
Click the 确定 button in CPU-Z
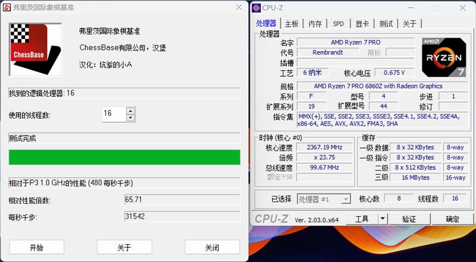(x=452, y=219)
